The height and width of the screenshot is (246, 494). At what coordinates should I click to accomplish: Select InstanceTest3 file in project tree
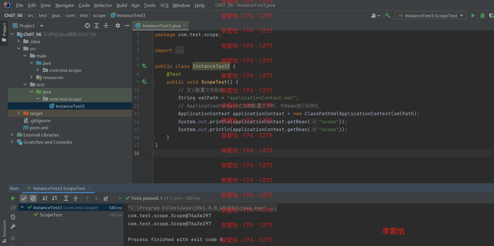[70, 106]
